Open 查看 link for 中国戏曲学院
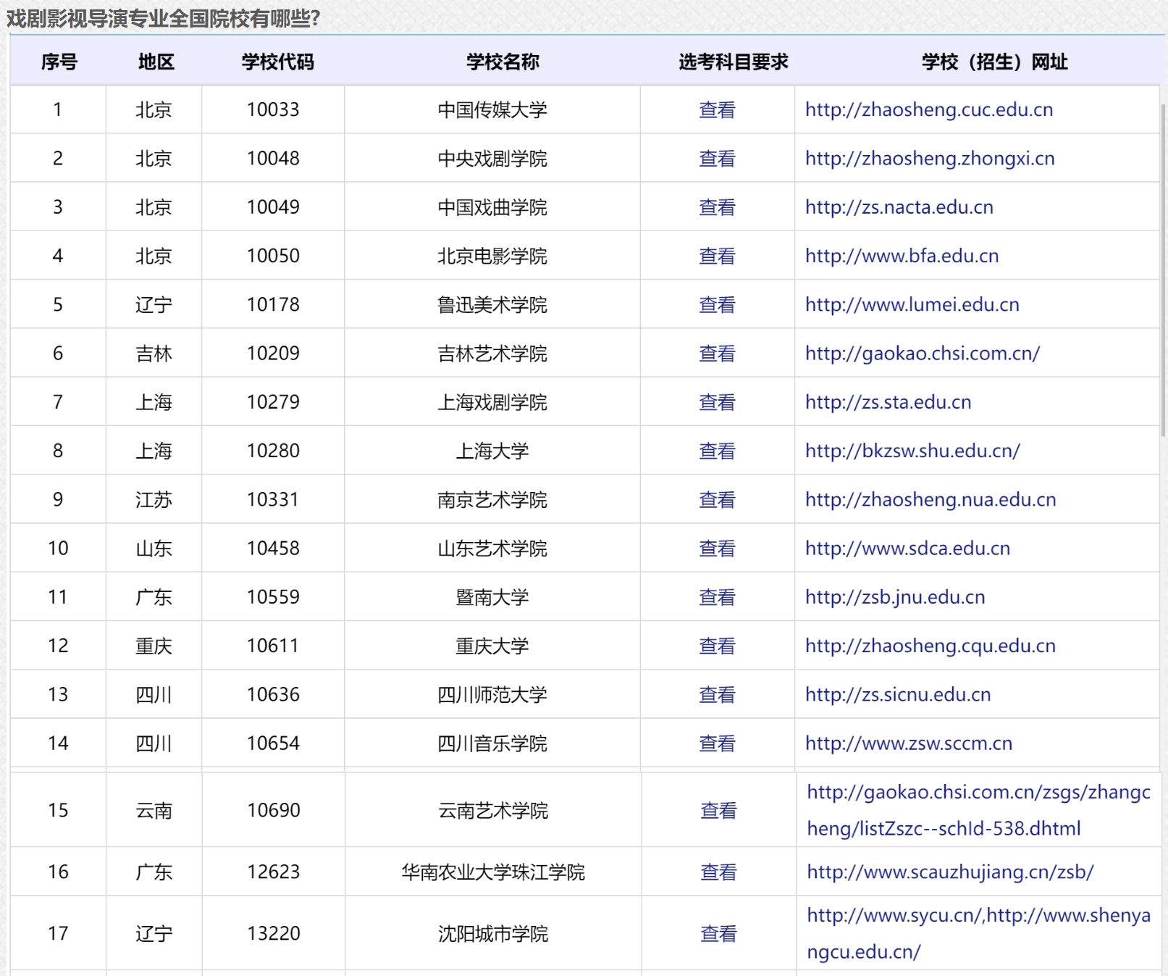Viewport: 1168px width, 976px height. coord(717,207)
